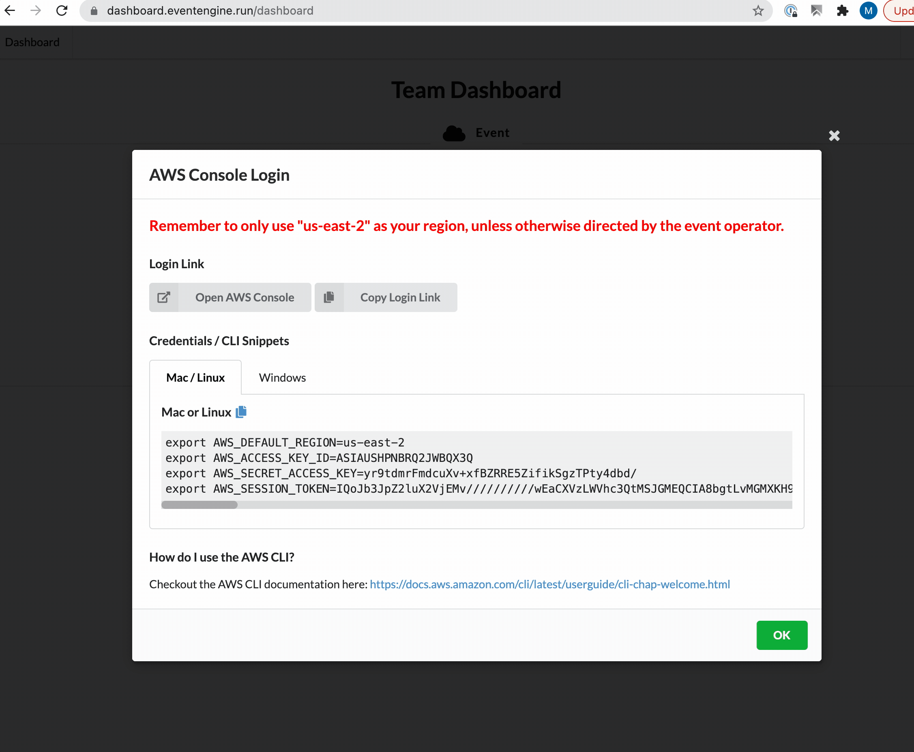
Task: Copy Mac or Linux snippet via blue icon
Action: [x=241, y=412]
